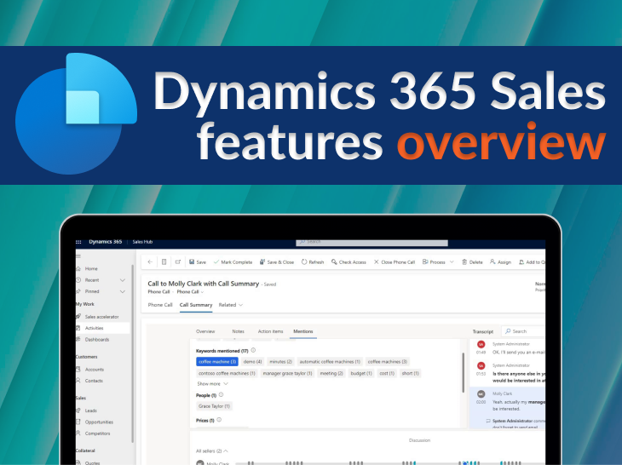
Task: Click Save & Close command
Action: point(277,262)
